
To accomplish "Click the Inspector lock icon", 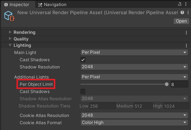I will 180,4.
